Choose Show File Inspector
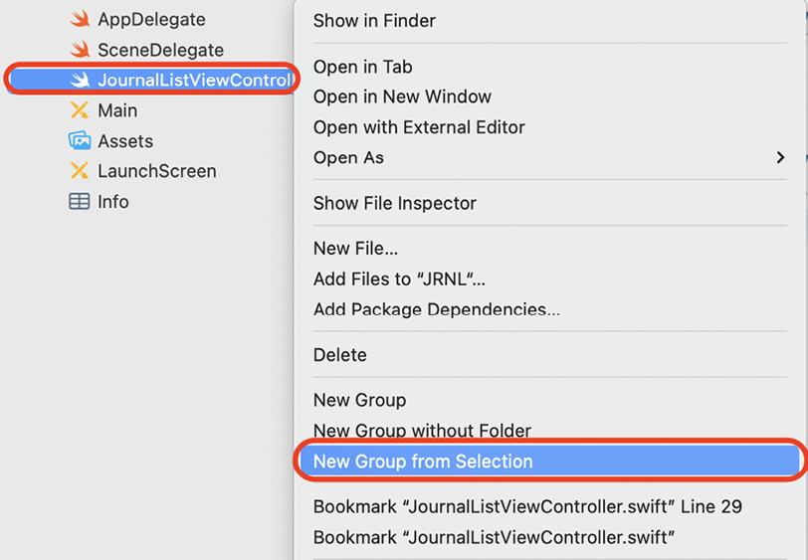The image size is (808, 560). pos(395,204)
